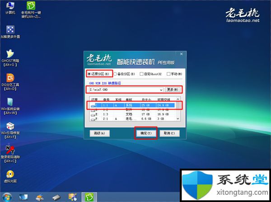Click 取消 (C) button

click(x=169, y=133)
